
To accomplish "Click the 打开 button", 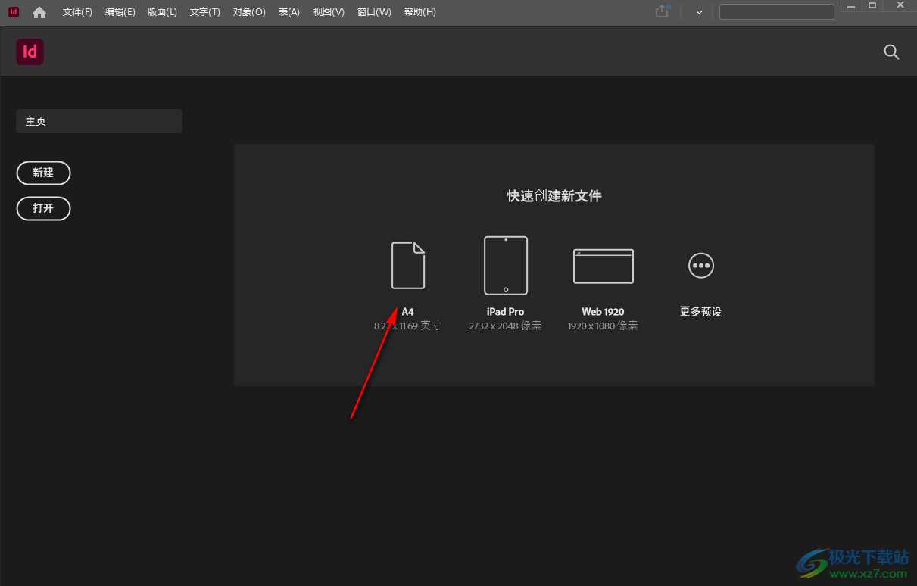I will coord(43,208).
